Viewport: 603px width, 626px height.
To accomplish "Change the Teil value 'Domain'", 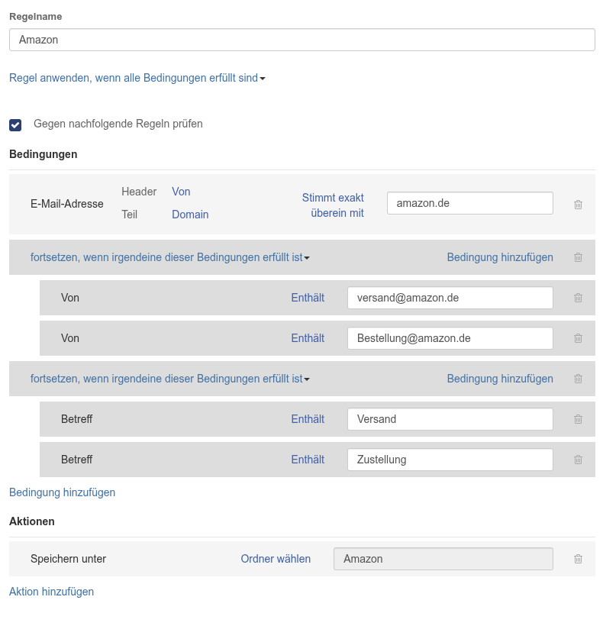I will coord(190,215).
